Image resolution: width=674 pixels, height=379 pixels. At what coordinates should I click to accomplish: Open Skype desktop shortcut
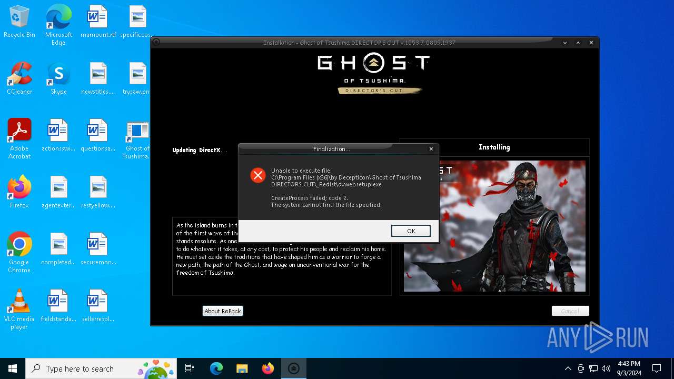coord(58,79)
